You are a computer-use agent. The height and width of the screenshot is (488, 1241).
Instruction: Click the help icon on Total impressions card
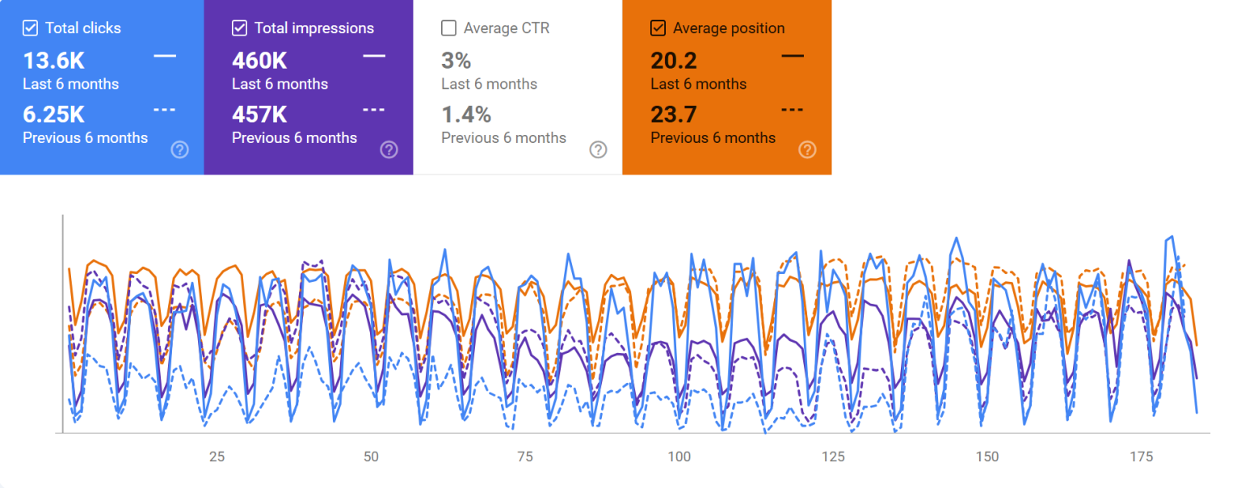coord(389,149)
